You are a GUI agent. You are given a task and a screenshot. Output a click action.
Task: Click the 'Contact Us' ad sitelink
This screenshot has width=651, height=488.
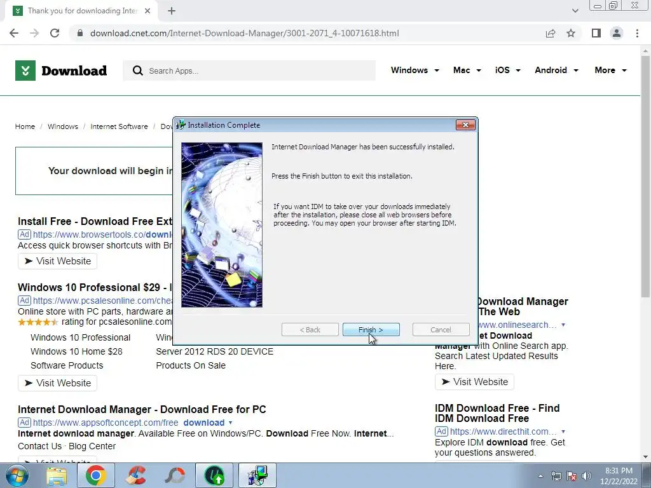[39, 446]
